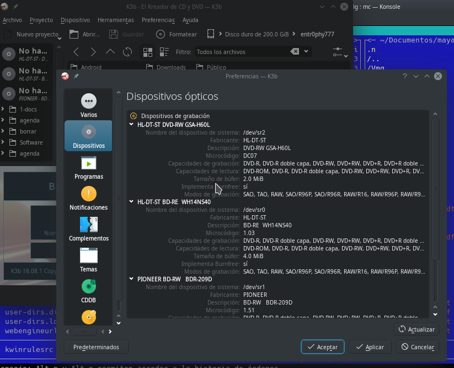Expand the Software folder tree item
Screen dimensions: 454x368
pyautogui.click(x=3, y=142)
